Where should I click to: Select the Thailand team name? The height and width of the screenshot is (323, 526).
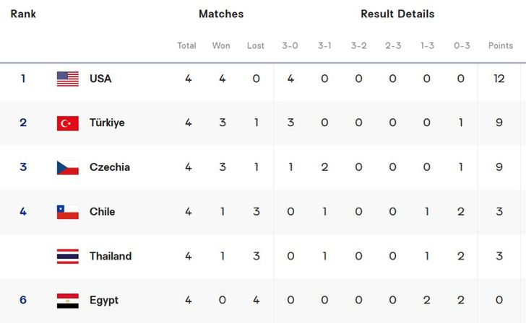tap(111, 256)
